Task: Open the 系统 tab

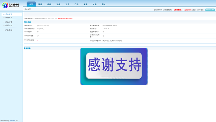Action: (x=104, y=4)
